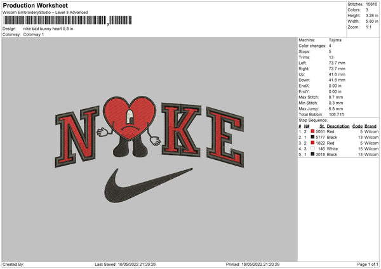Click the Created By label
This screenshot has height=269, width=381.
click(x=13, y=265)
